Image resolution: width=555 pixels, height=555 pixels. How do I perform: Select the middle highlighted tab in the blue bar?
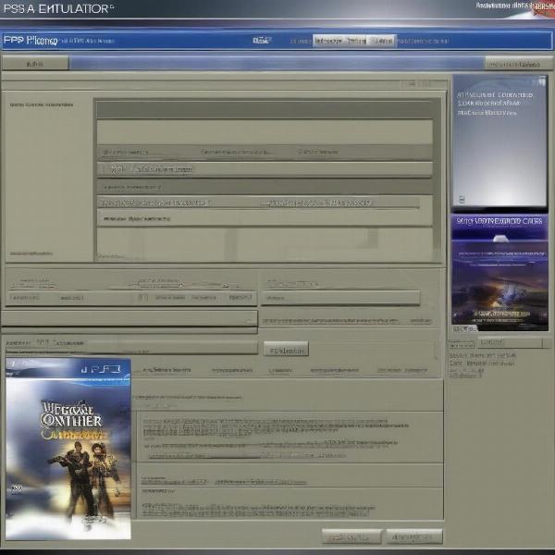356,41
